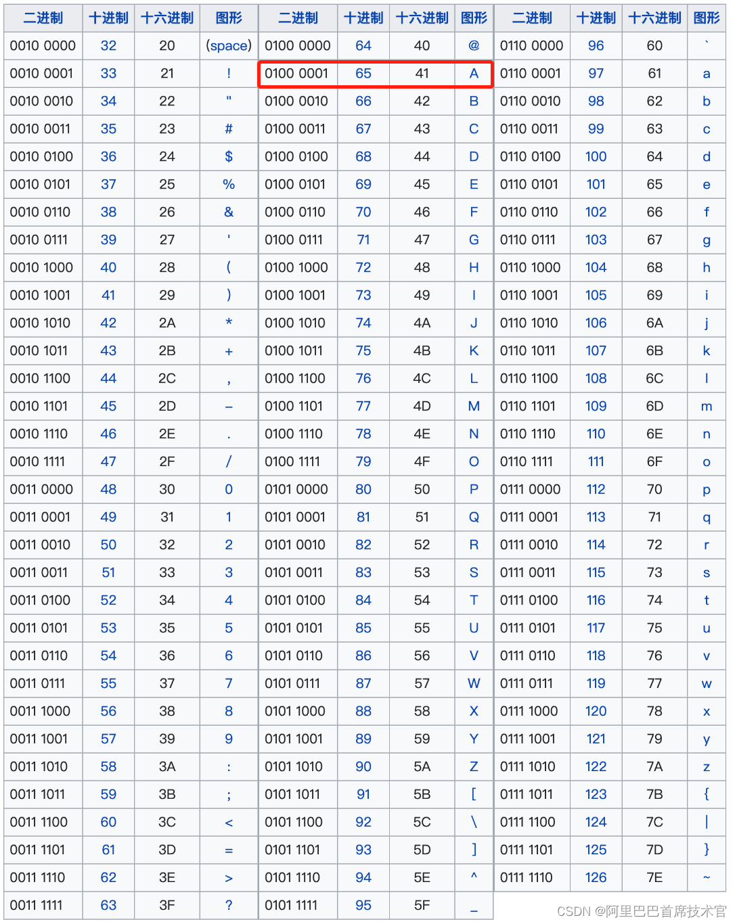Click the decimal link 80

click(363, 489)
